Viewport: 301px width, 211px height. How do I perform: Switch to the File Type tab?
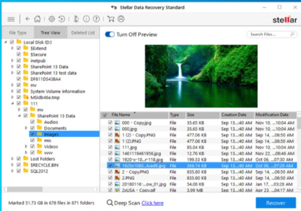tap(18, 33)
